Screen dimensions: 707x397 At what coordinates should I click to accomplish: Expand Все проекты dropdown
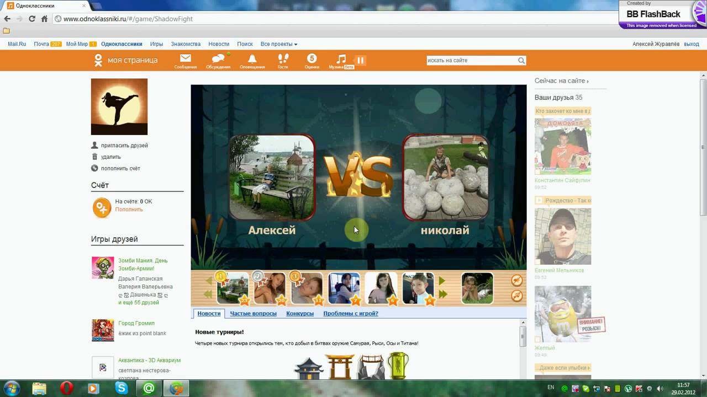[x=279, y=44]
